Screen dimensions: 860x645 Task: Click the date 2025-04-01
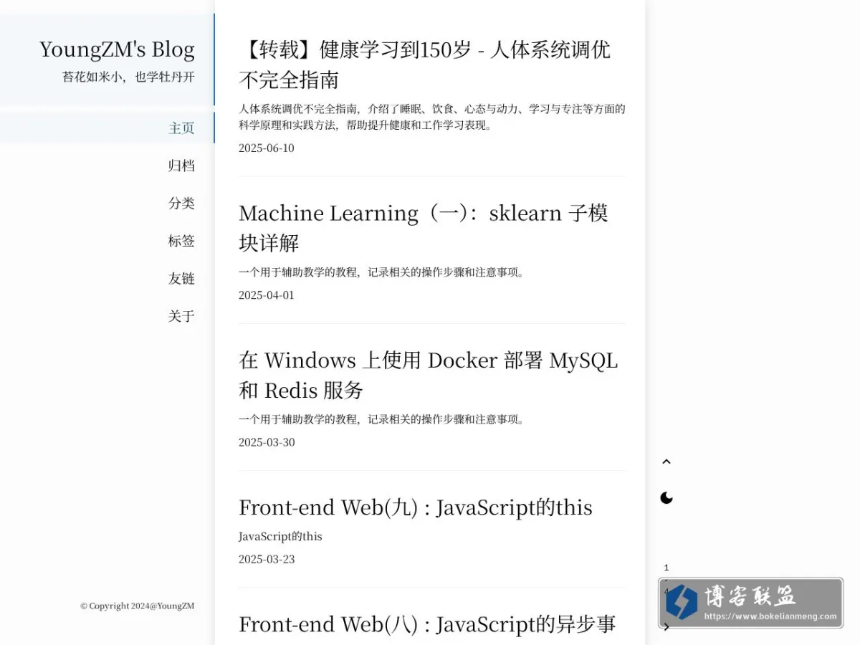[267, 295]
